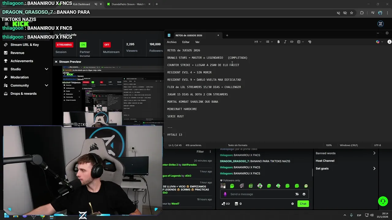Image resolution: width=392 pixels, height=220 pixels.
Task: Click the channel points infinity icon
Action: pyautogui.click(x=226, y=204)
